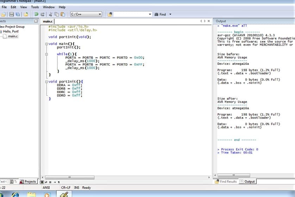Paste with the clipboard icon
The image size is (295, 197).
tap(63, 14)
